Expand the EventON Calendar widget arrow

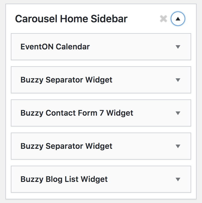pos(178,47)
